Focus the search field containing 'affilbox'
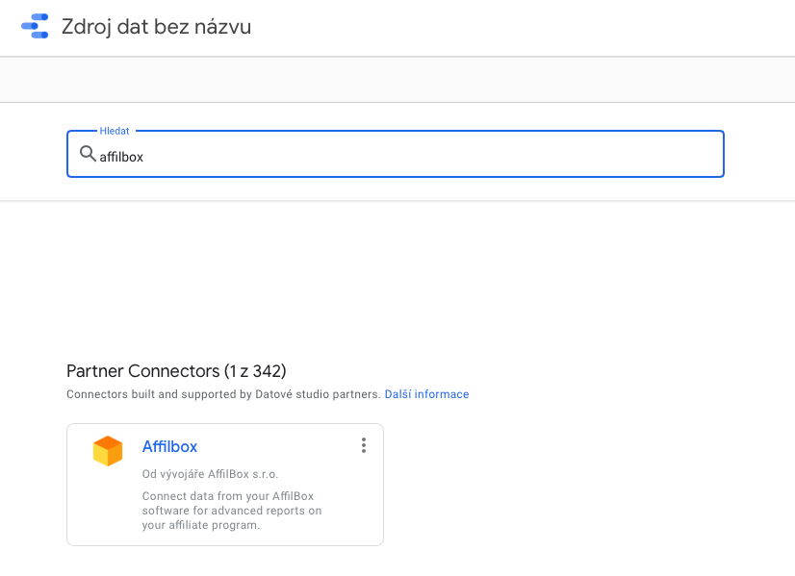This screenshot has height=576, width=795. point(396,154)
